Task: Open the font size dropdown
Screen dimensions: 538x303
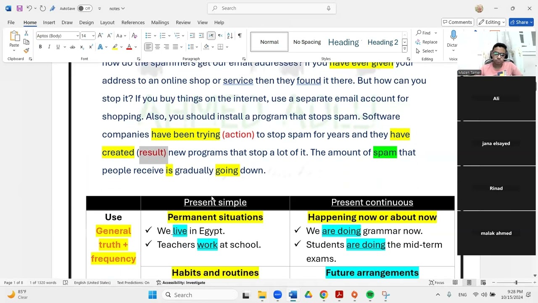Action: click(93, 36)
